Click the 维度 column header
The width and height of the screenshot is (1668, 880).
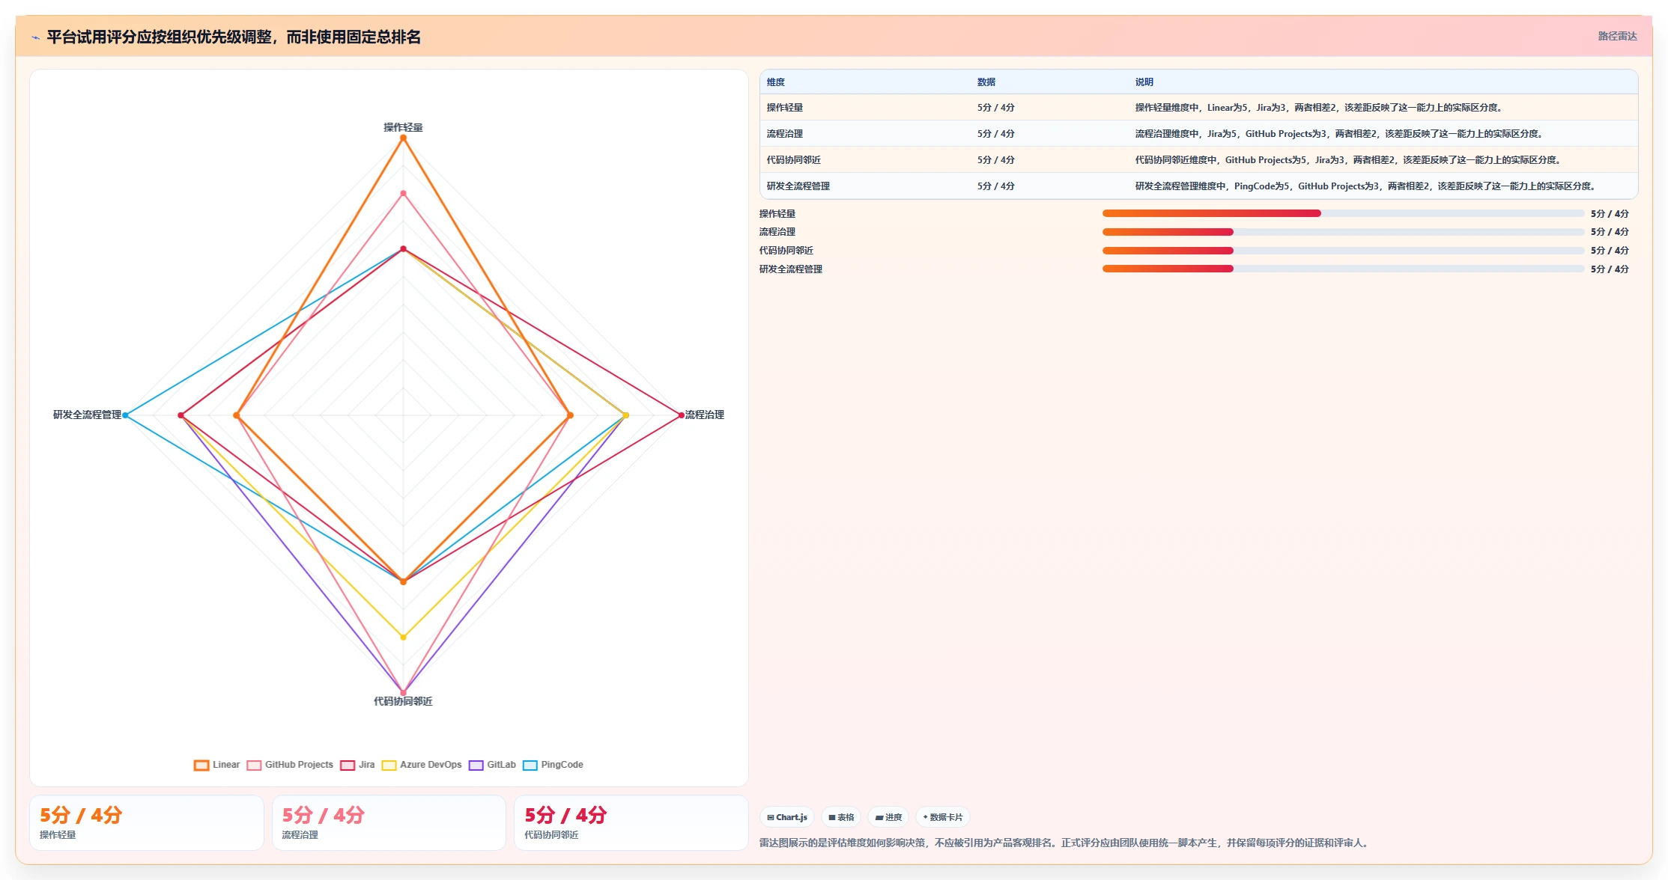776,82
